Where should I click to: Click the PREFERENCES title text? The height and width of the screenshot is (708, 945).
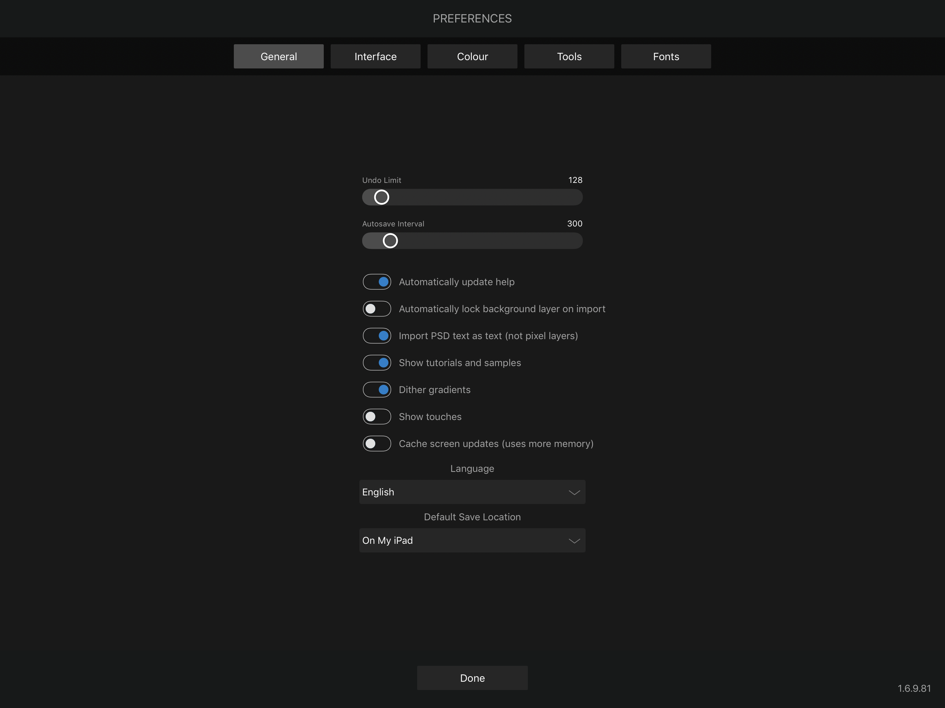pyautogui.click(x=472, y=18)
